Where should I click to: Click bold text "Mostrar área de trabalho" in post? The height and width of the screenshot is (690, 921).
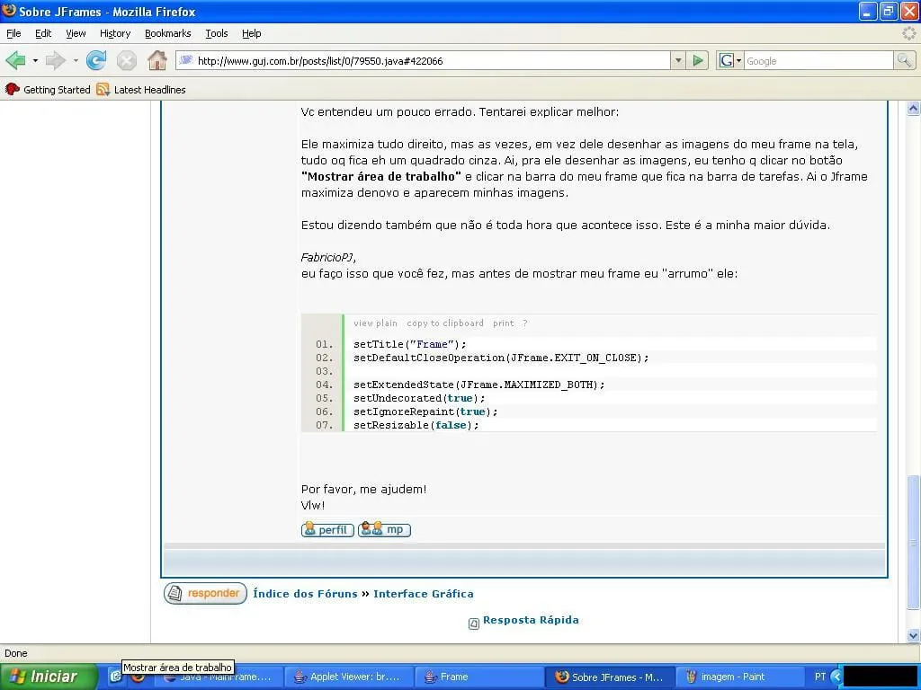pos(381,177)
